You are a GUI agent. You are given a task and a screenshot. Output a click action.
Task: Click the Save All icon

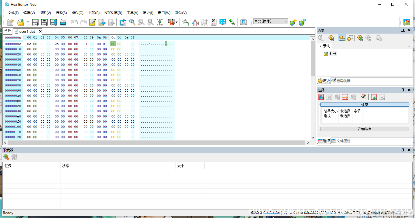[x=54, y=22]
